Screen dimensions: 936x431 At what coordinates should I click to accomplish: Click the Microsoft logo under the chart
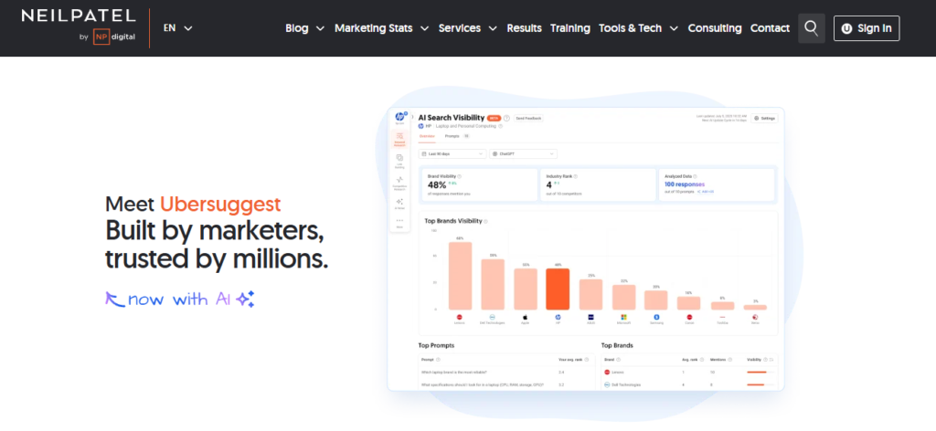tap(623, 317)
